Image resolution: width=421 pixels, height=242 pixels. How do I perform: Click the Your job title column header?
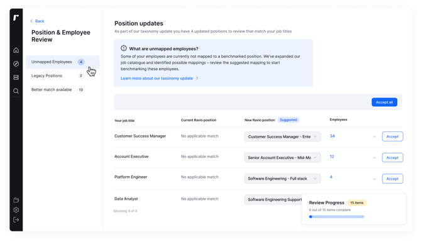[x=124, y=121]
